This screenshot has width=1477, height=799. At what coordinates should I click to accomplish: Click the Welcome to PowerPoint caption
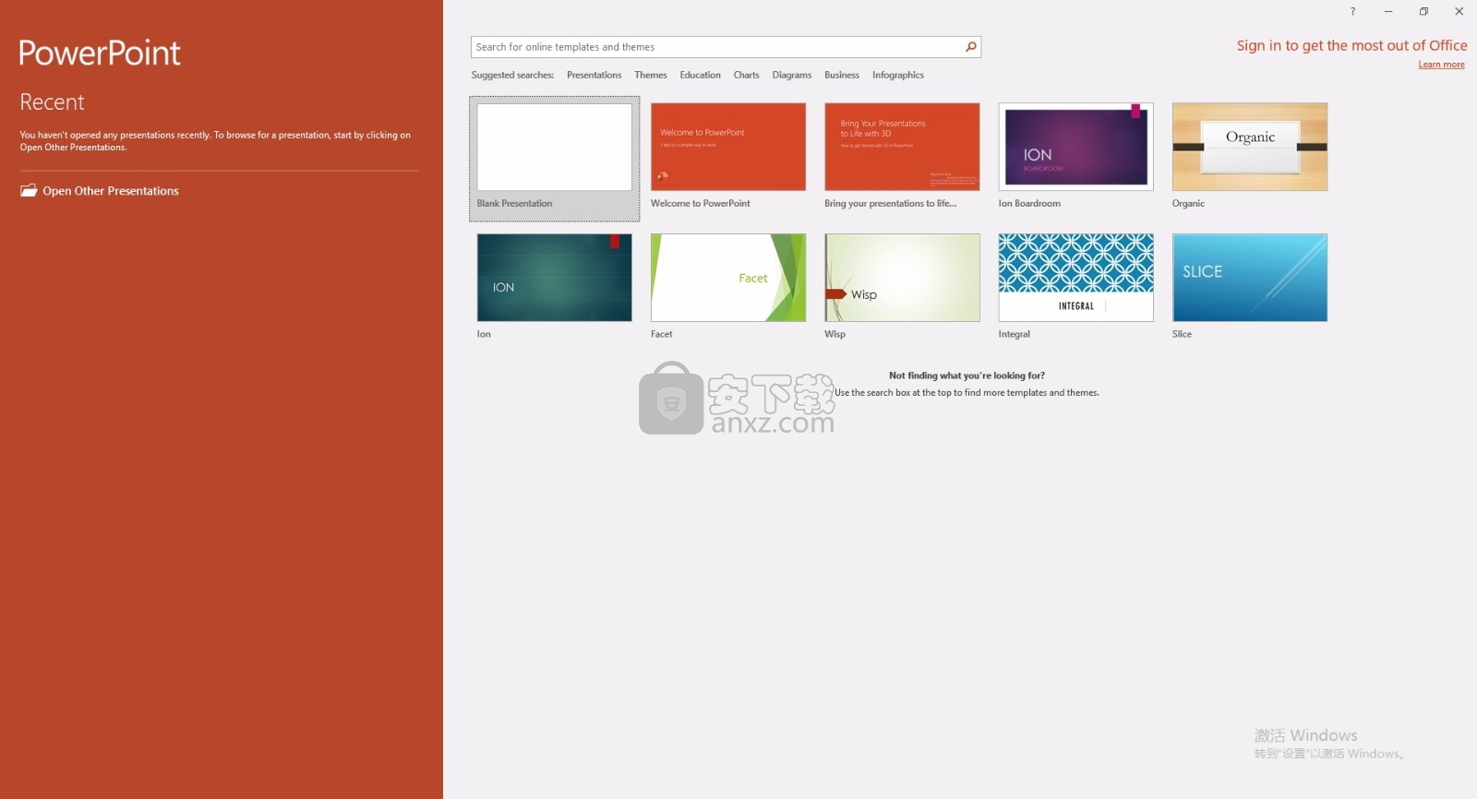click(x=700, y=203)
